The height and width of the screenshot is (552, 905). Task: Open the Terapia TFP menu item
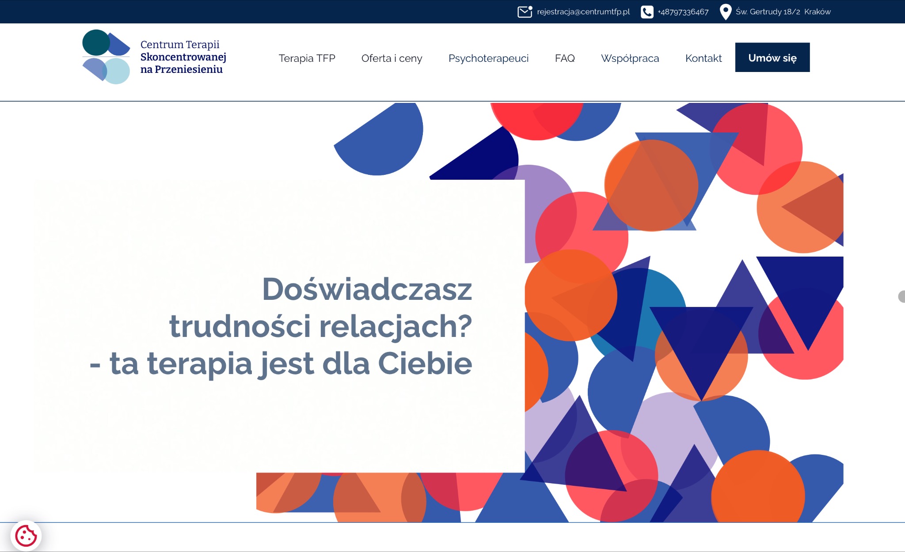[x=307, y=58]
